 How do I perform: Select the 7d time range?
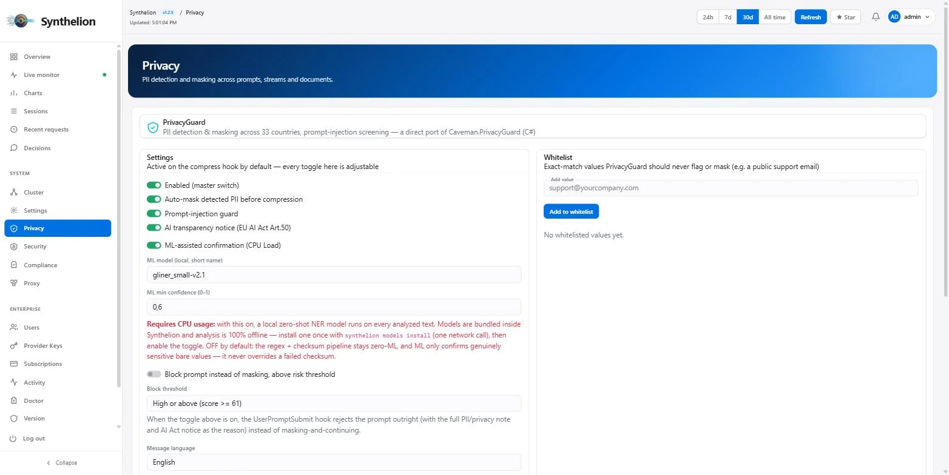tap(728, 17)
